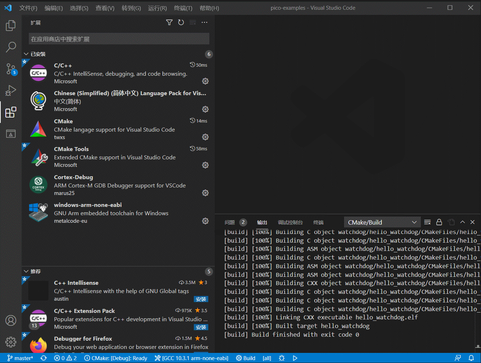Open the Search view in activity bar
This screenshot has width=481, height=363.
tap(11, 47)
